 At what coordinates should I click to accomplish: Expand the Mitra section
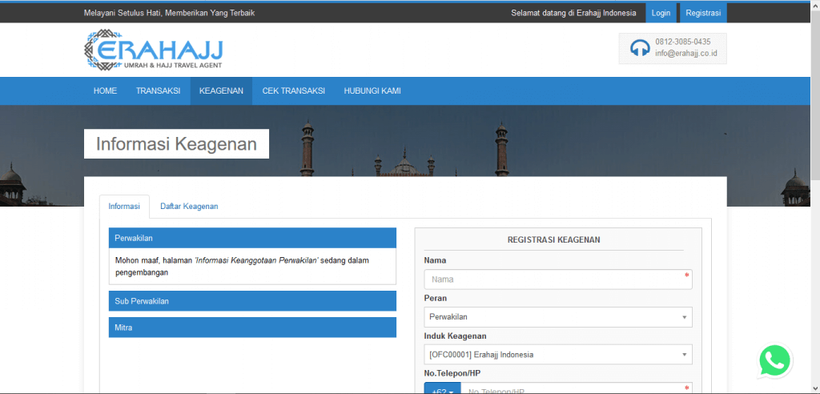(252, 328)
